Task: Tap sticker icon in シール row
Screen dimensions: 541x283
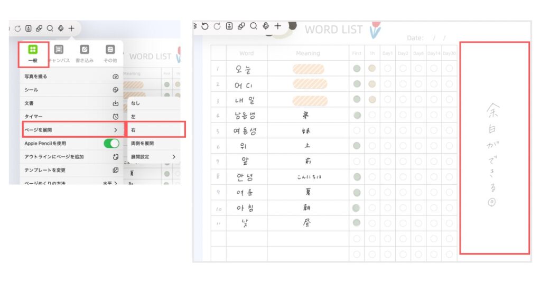Action: click(x=116, y=90)
